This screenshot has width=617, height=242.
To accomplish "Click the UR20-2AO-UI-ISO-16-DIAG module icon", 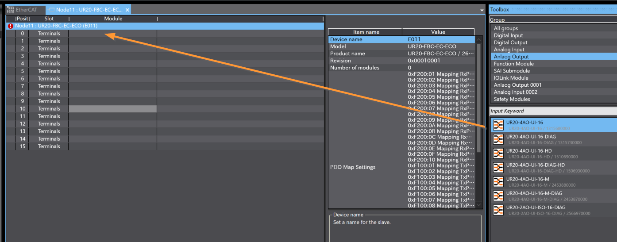I will point(498,210).
